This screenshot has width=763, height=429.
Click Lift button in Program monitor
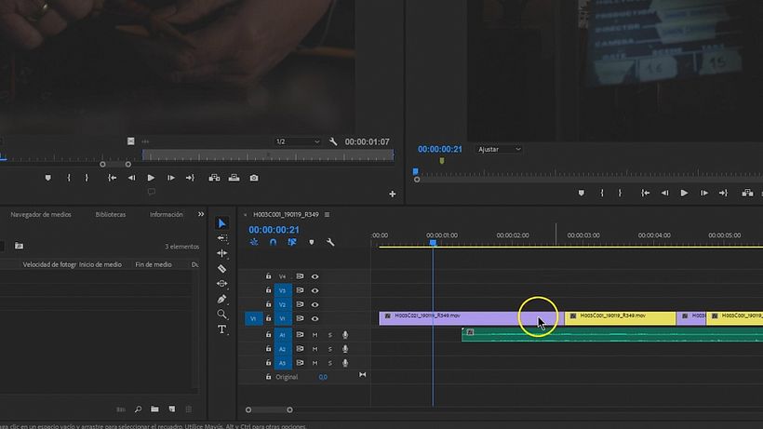(747, 194)
